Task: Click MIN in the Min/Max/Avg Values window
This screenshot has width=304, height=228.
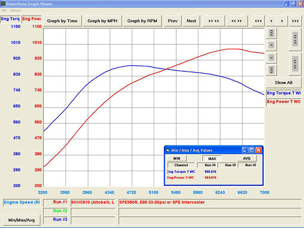Action: coord(177,159)
